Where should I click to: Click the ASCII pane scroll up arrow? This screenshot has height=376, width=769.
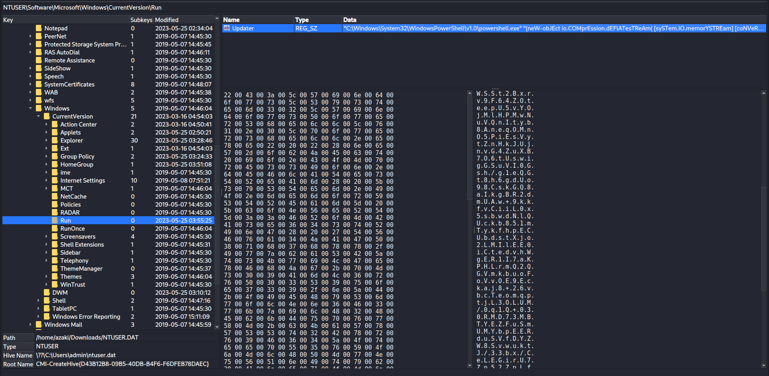pyautogui.click(x=763, y=93)
